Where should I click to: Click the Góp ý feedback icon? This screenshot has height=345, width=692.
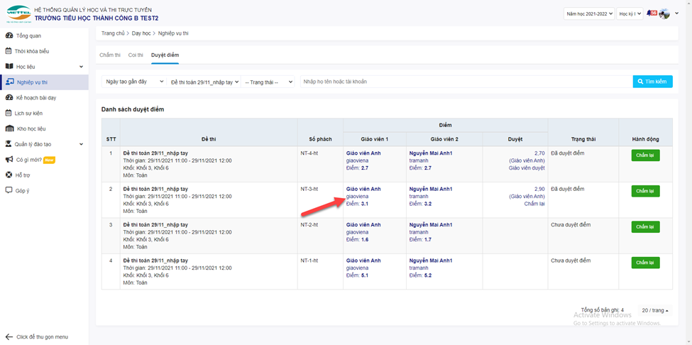[9, 190]
